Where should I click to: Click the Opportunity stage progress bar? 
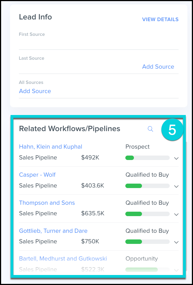[147, 269]
